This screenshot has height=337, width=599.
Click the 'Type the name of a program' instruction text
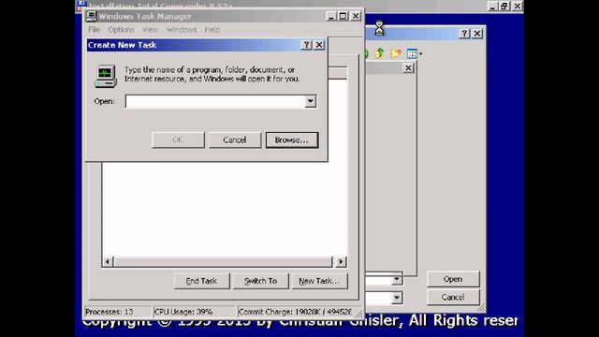coord(212,74)
